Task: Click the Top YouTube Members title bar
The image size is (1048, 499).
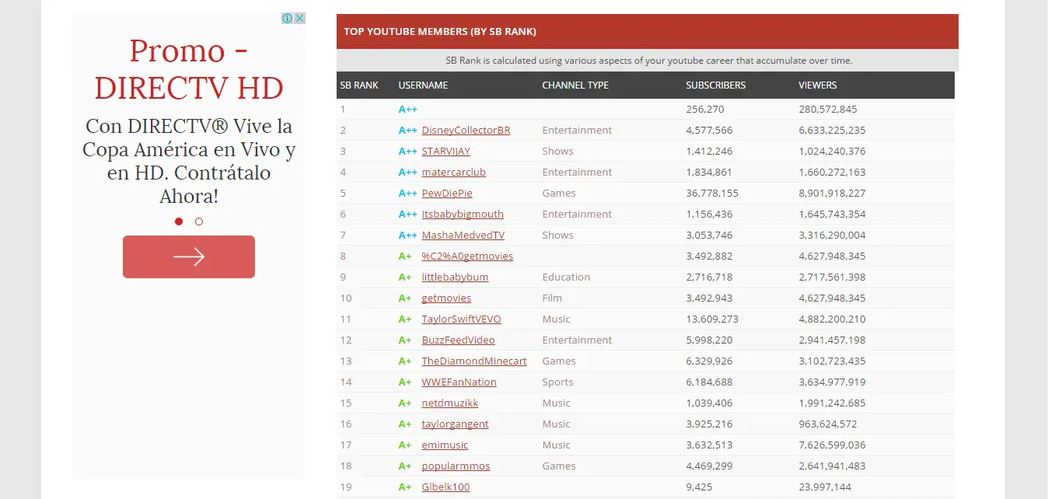Action: tap(648, 32)
